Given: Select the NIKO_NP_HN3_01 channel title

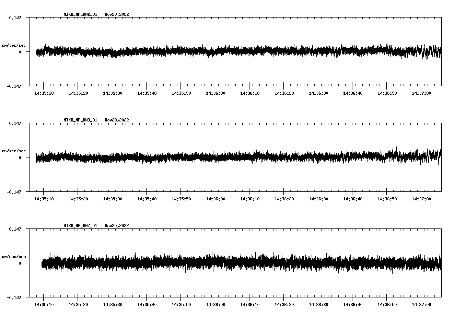Looking at the screenshot, I should (x=80, y=120).
